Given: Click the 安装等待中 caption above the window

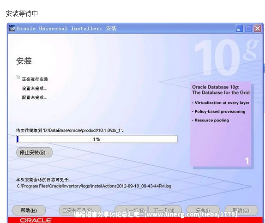Looking at the screenshot, I should click(x=22, y=13).
